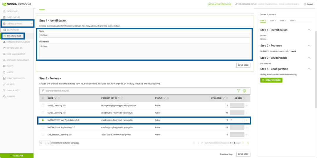
Task: Collapse the sidebar with Collapse button
Action: (x=17, y=156)
